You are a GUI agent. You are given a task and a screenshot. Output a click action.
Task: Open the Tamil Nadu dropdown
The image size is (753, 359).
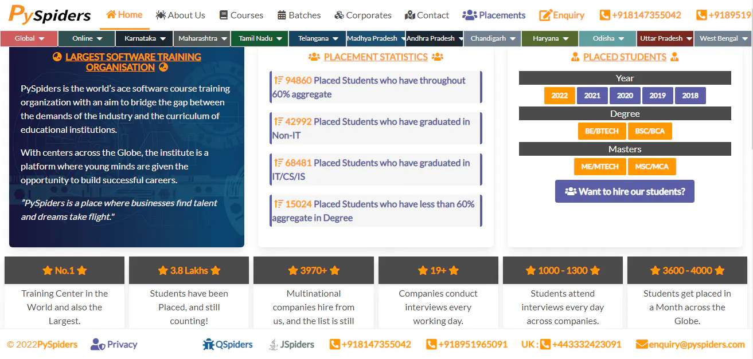[259, 38]
